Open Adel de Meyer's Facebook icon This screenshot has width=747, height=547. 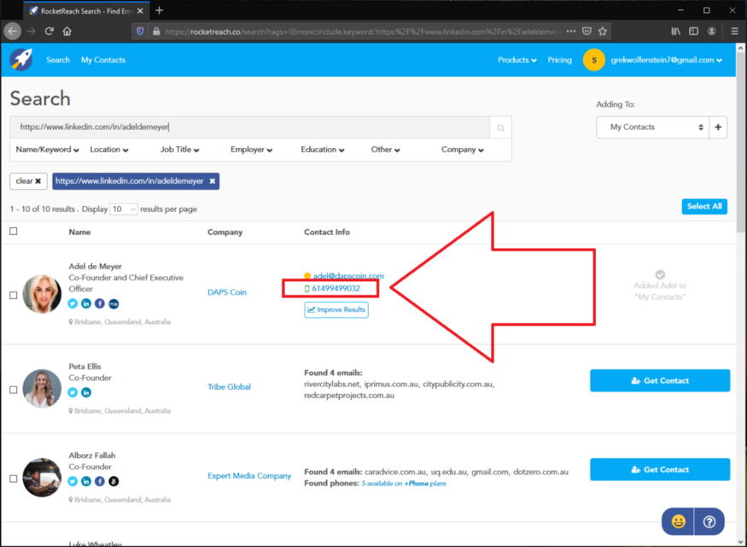[100, 303]
